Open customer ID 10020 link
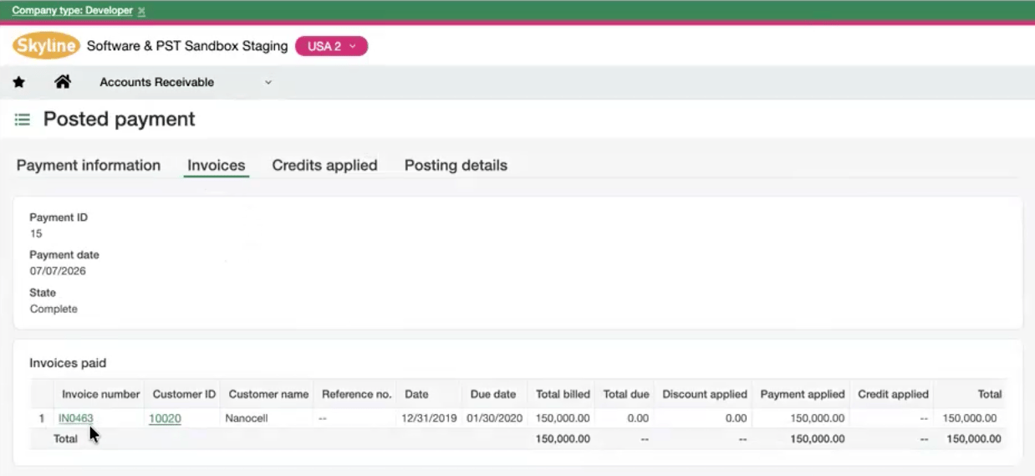Image resolution: width=1035 pixels, height=476 pixels. click(165, 418)
